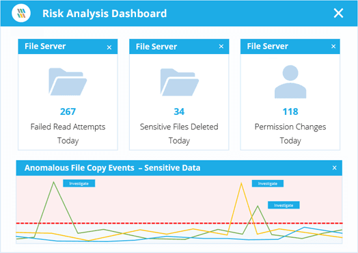Close the Risk Analysis Dashboard window

point(338,13)
